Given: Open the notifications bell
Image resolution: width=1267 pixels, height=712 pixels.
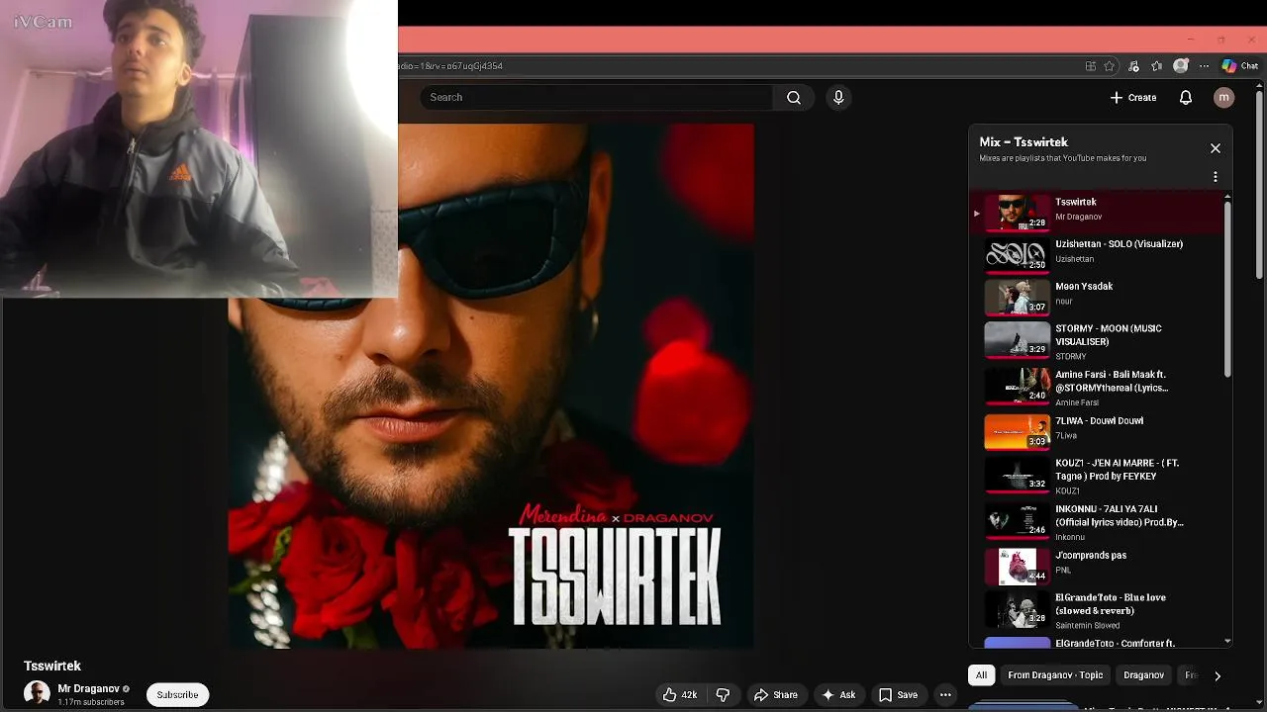Looking at the screenshot, I should (1186, 97).
